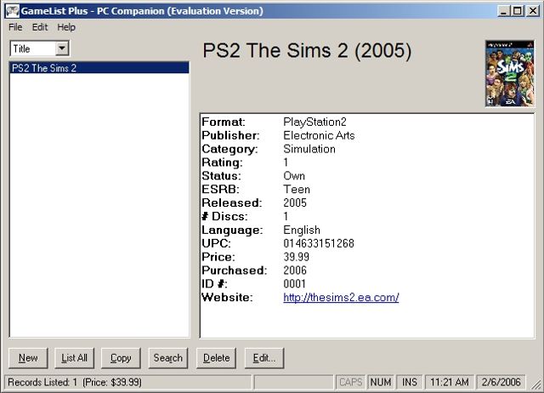The height and width of the screenshot is (393, 544).
Task: Click the Records Listed: 1 status text
Action: pos(42,382)
